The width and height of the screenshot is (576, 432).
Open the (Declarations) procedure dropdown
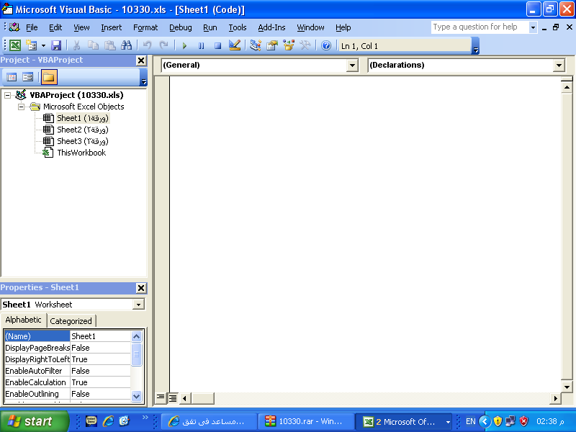click(559, 66)
